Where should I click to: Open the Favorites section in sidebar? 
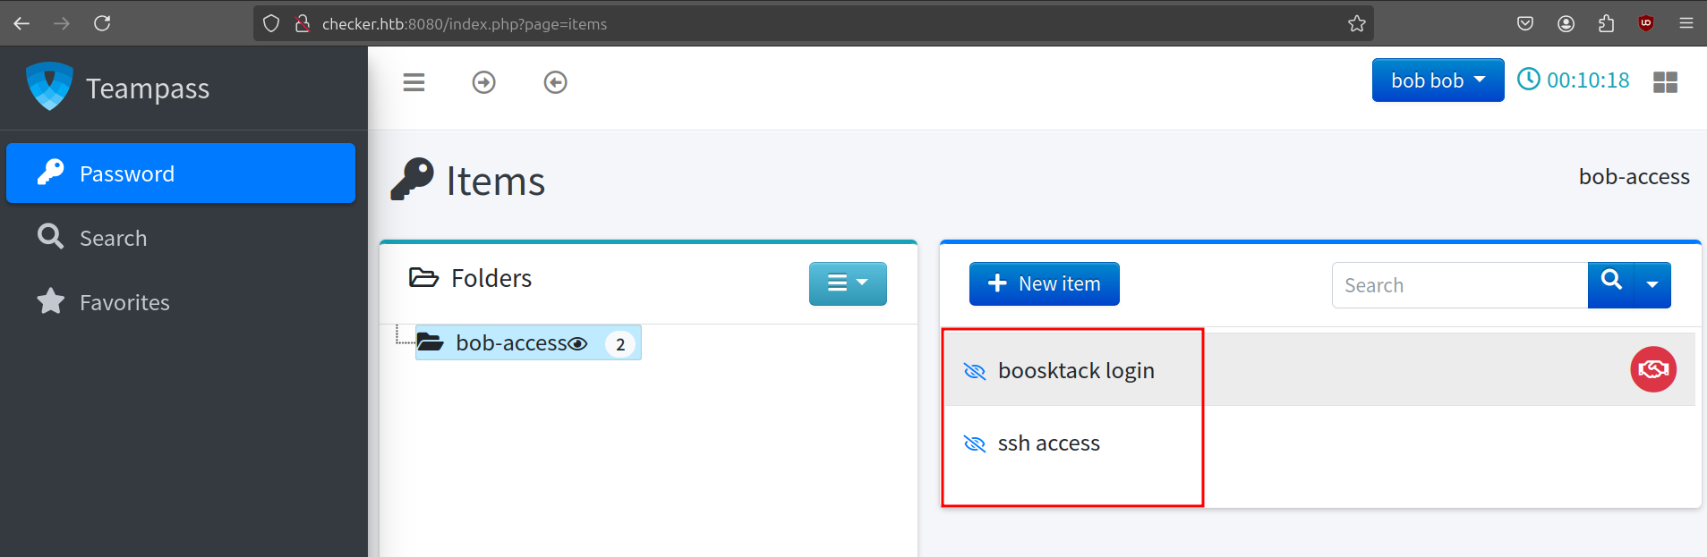point(181,302)
